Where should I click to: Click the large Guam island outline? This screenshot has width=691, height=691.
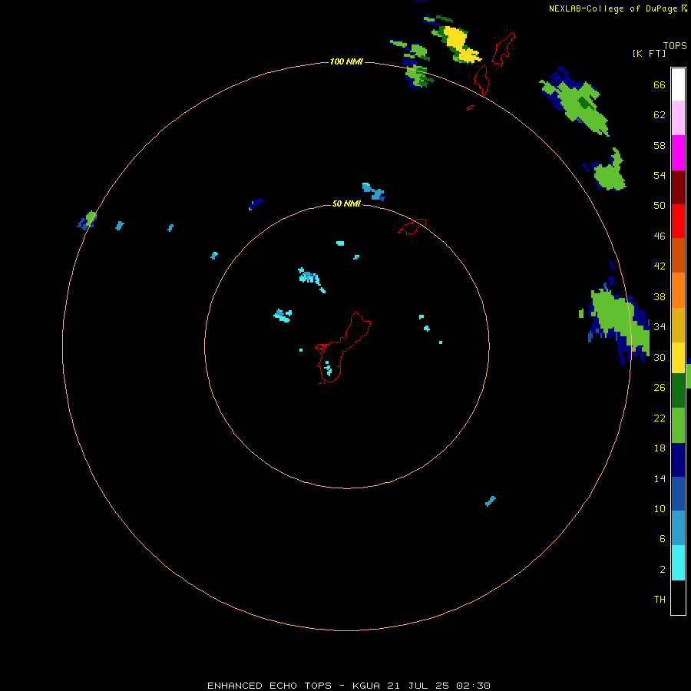pyautogui.click(x=343, y=348)
